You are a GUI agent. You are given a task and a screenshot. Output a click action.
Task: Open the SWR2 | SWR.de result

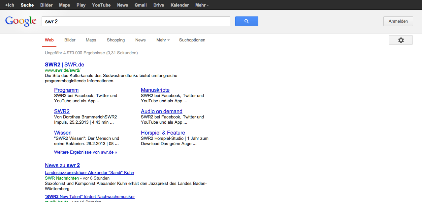[64, 64]
